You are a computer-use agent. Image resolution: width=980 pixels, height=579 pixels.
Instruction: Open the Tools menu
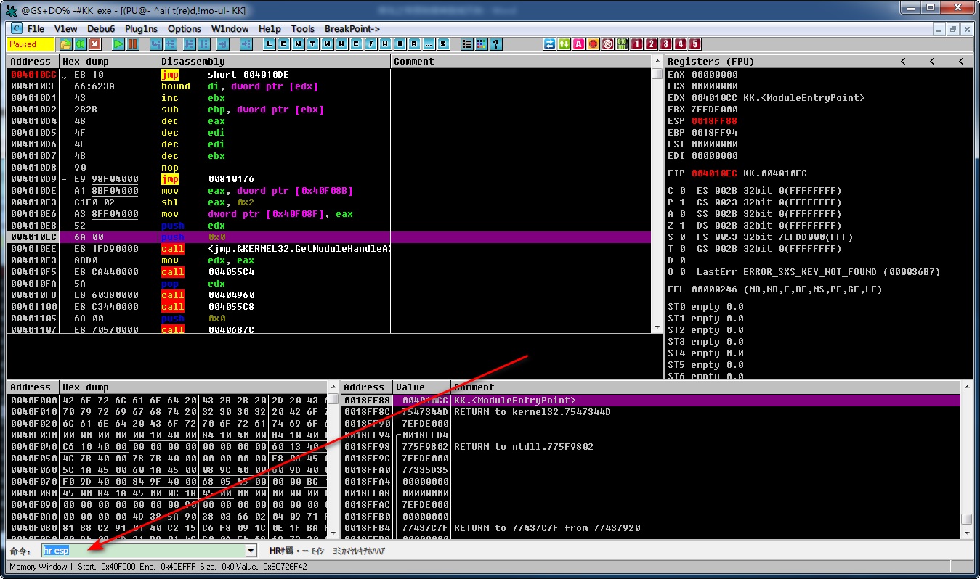(x=303, y=29)
